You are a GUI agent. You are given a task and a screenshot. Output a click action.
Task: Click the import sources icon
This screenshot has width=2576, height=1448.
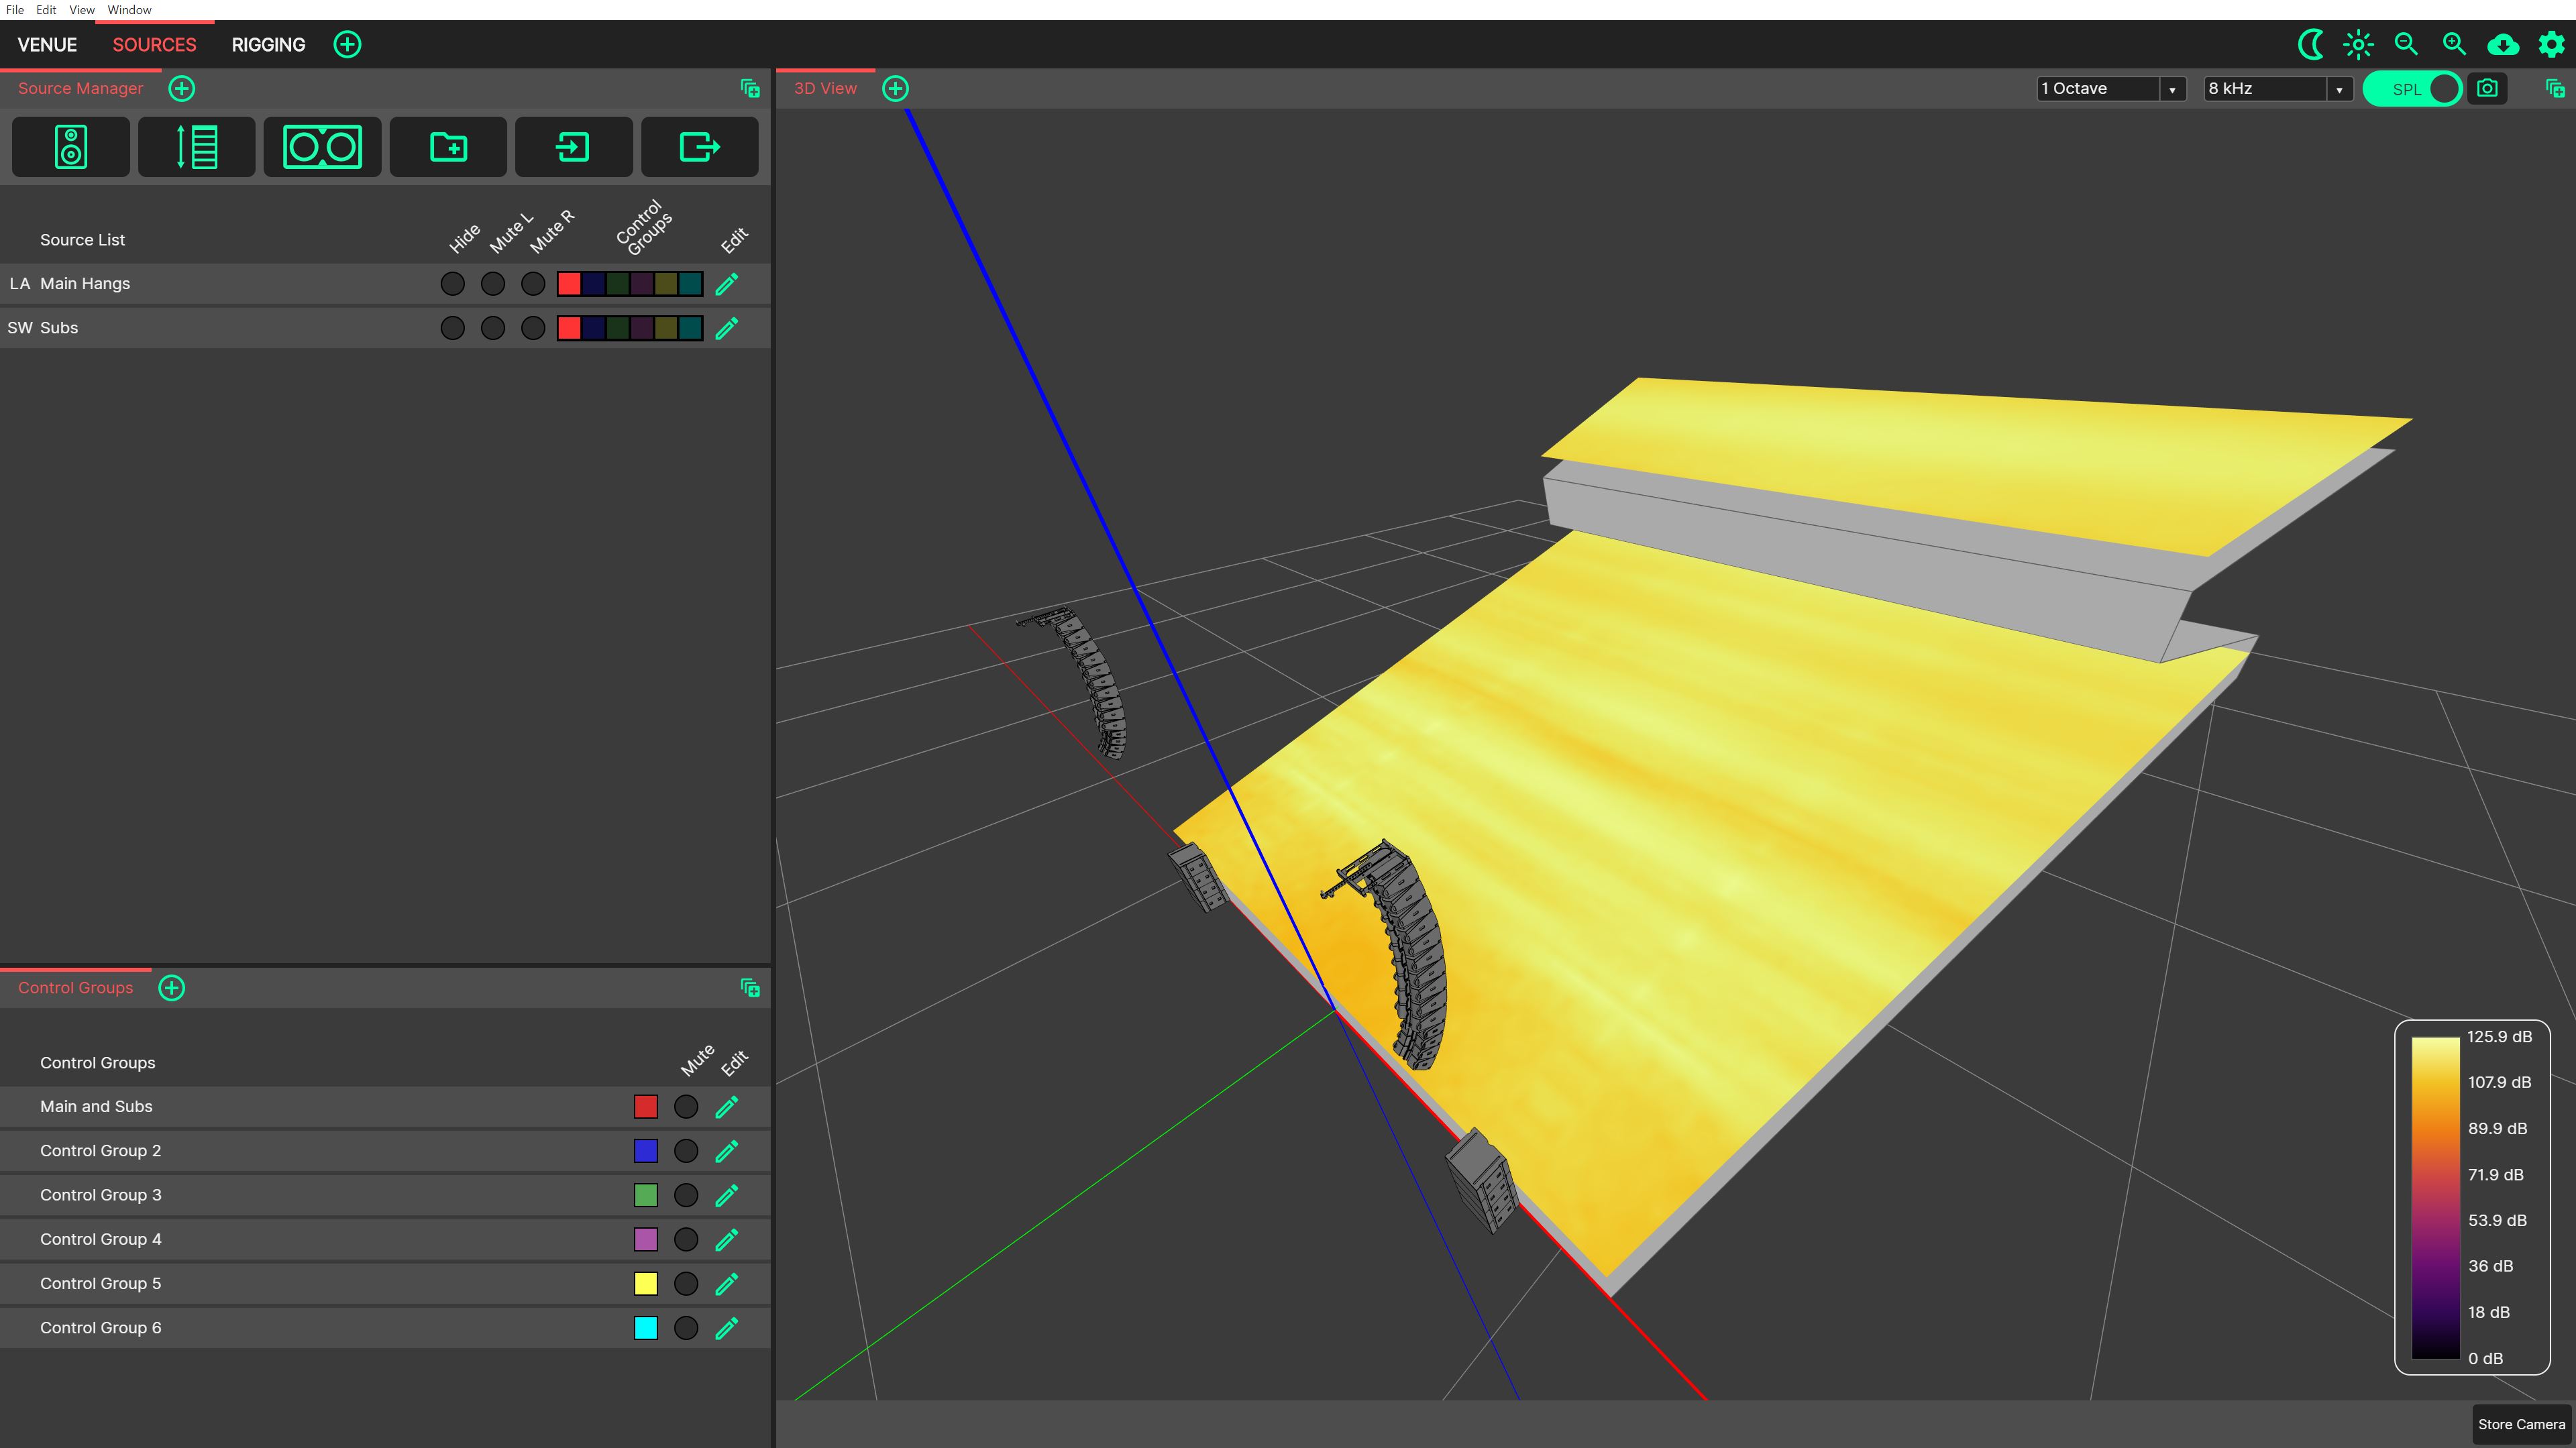[573, 147]
